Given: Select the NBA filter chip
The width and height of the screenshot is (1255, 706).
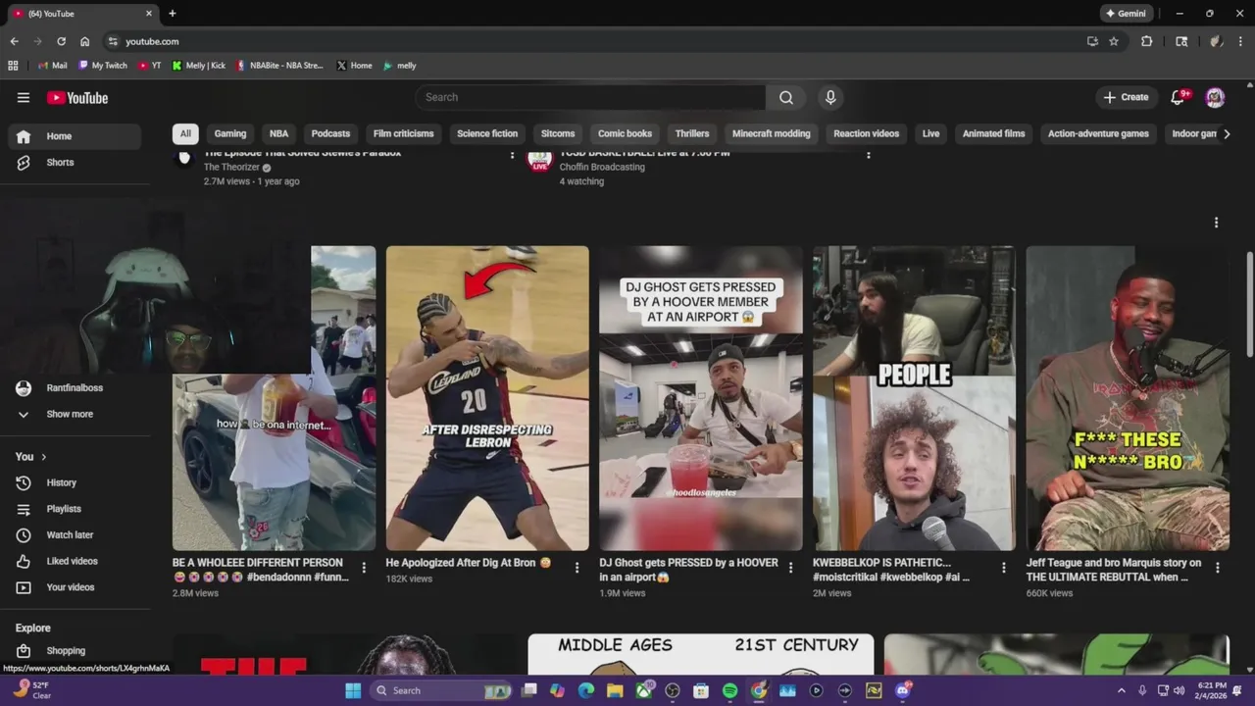Looking at the screenshot, I should (279, 133).
